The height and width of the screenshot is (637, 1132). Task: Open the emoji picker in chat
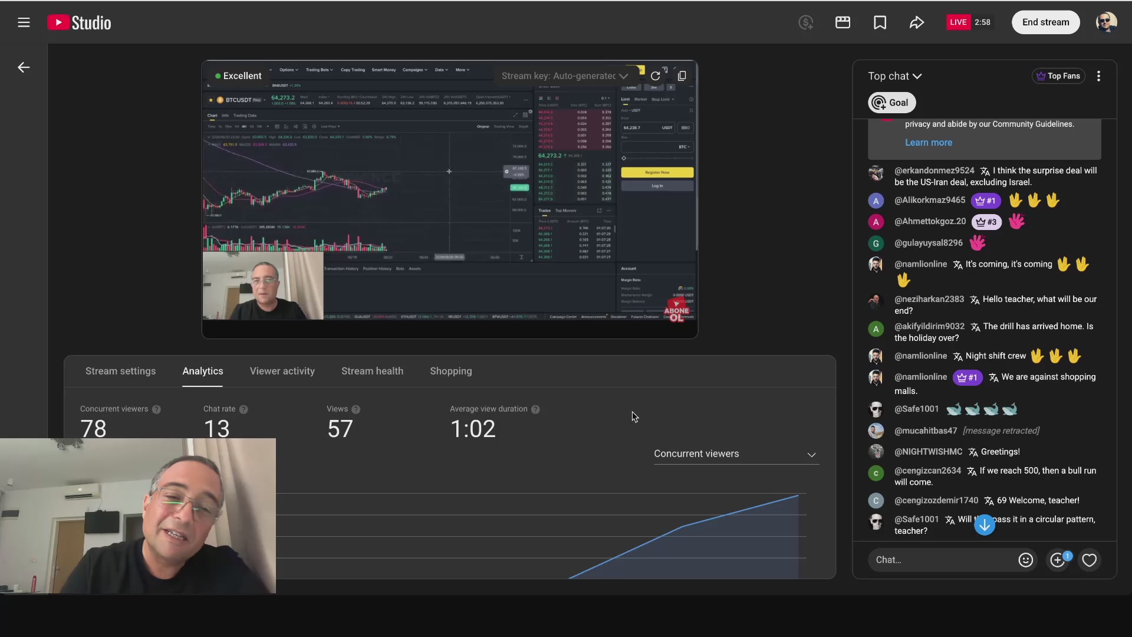click(x=1026, y=560)
